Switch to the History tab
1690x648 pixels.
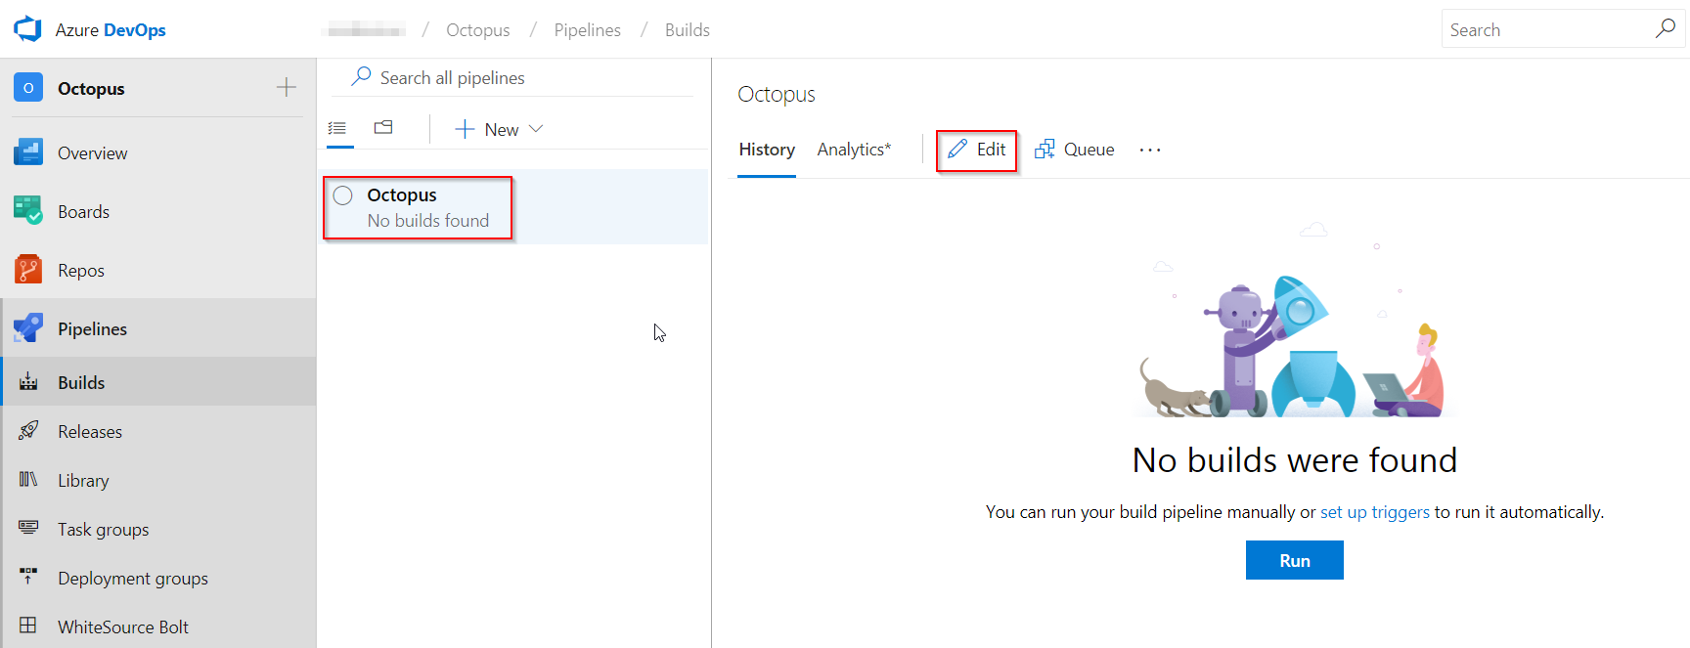pyautogui.click(x=767, y=150)
